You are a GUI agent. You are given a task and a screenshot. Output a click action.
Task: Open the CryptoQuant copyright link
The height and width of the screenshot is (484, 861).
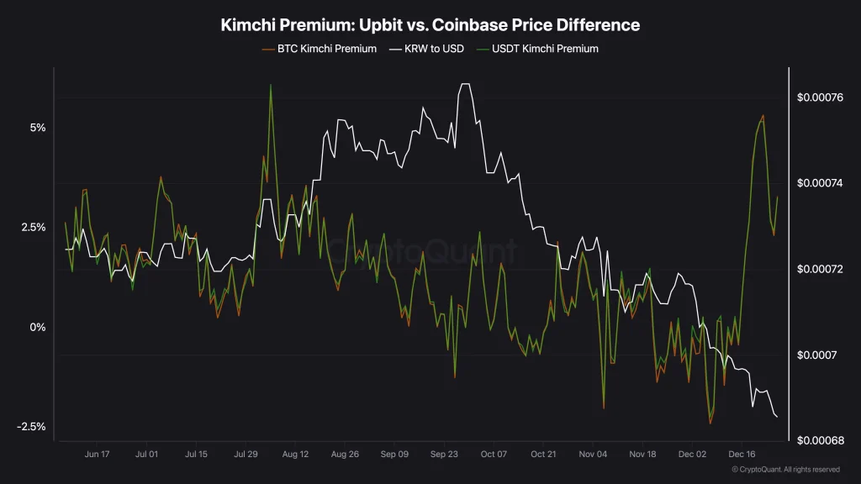(x=786, y=470)
